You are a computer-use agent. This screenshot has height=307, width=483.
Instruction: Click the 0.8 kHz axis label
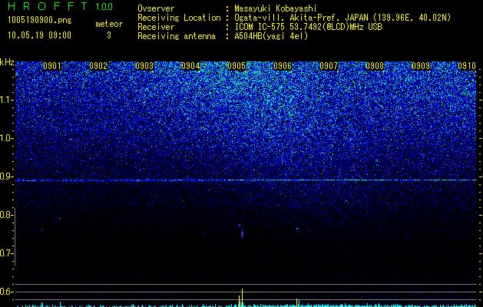pos(6,215)
